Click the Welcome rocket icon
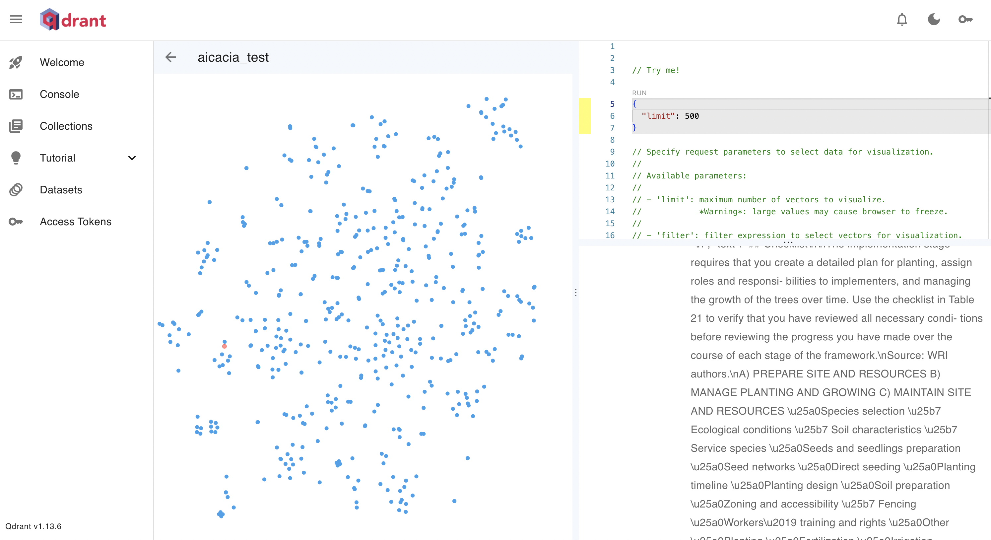Image resolution: width=991 pixels, height=540 pixels. pos(16,62)
